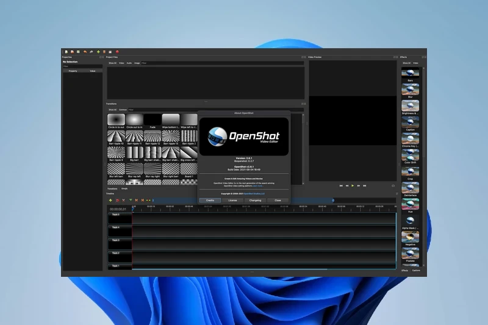
Task: Click the Track 5 header in timeline
Action: point(120,218)
